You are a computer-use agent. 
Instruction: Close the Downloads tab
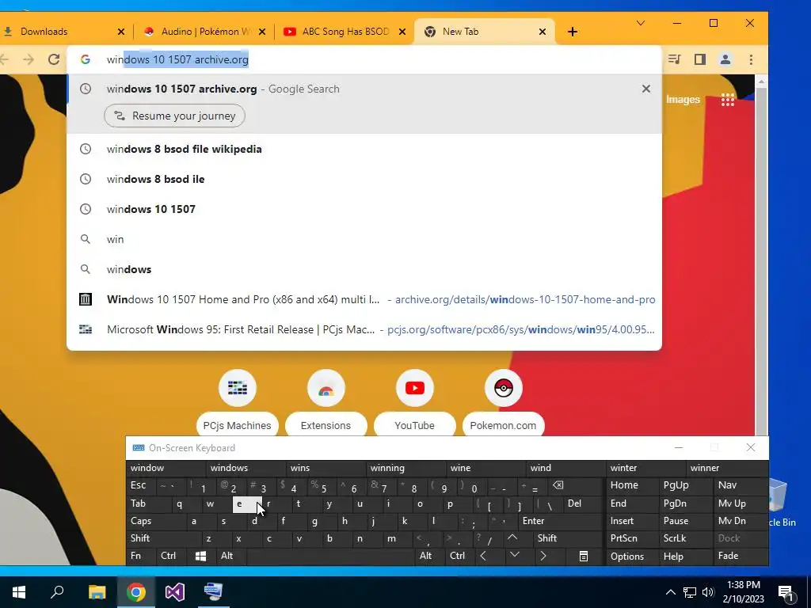point(121,32)
